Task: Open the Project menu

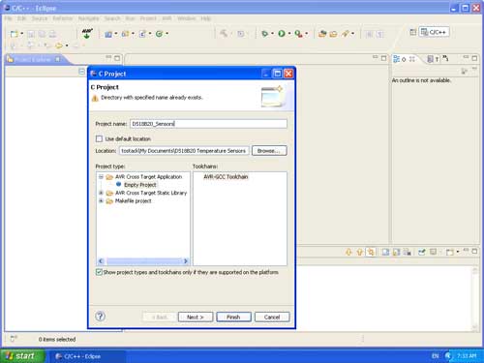Action: point(148,18)
